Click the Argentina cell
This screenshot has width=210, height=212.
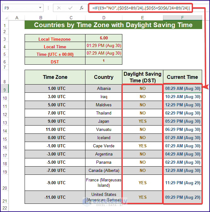104,154
